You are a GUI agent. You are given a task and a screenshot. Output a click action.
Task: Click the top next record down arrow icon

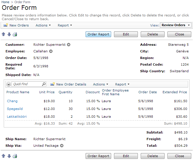tap(9, 34)
